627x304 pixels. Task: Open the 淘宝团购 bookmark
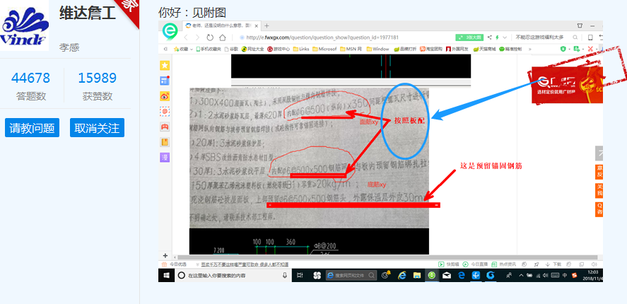click(431, 49)
